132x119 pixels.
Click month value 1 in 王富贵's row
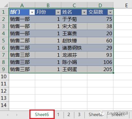[x=48, y=34]
